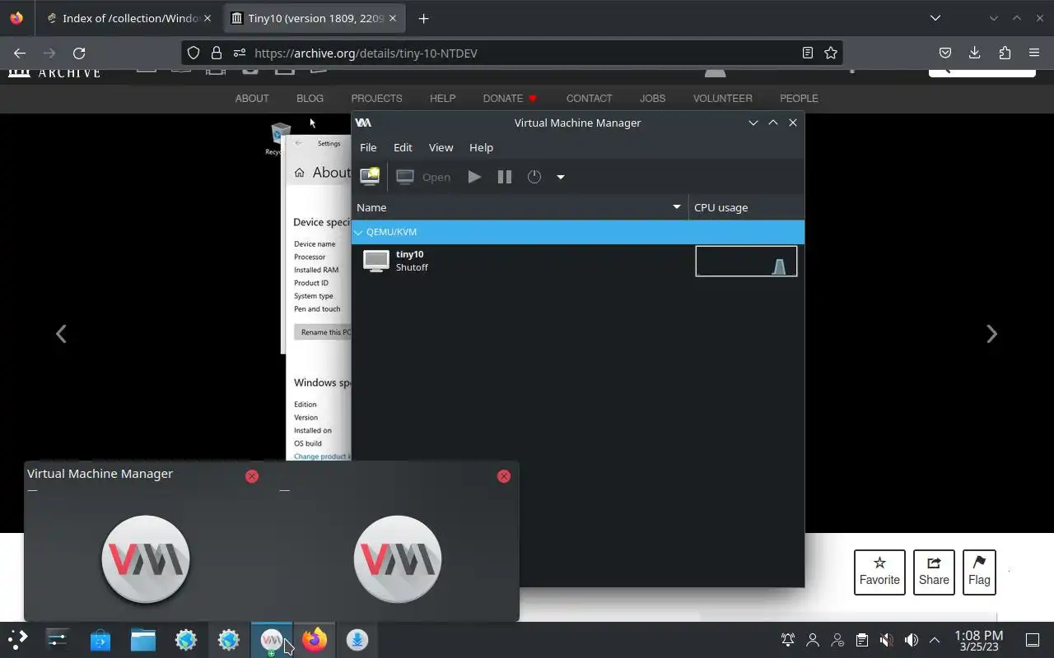The image size is (1054, 658).
Task: Pause the virtual machine
Action: click(505, 177)
